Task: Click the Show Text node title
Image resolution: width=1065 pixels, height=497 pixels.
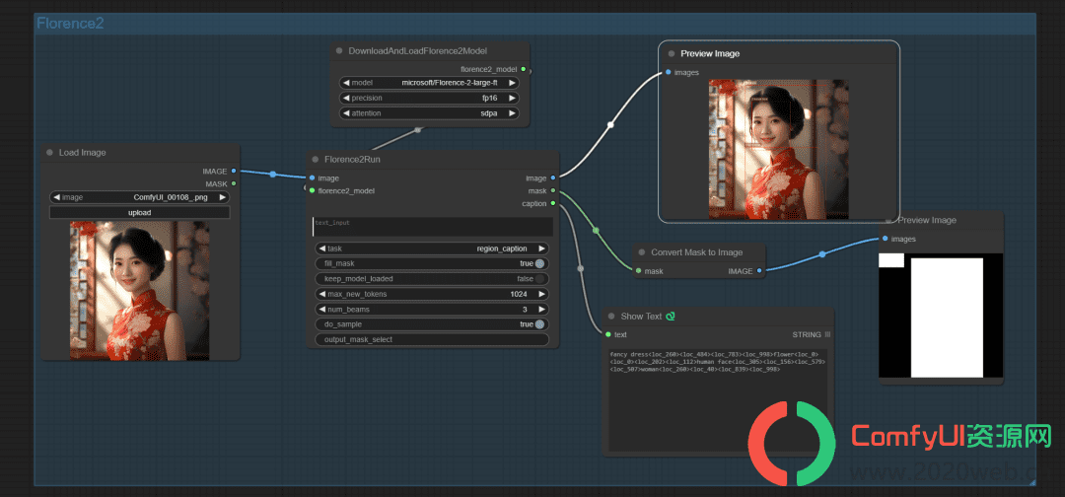Action: [641, 317]
